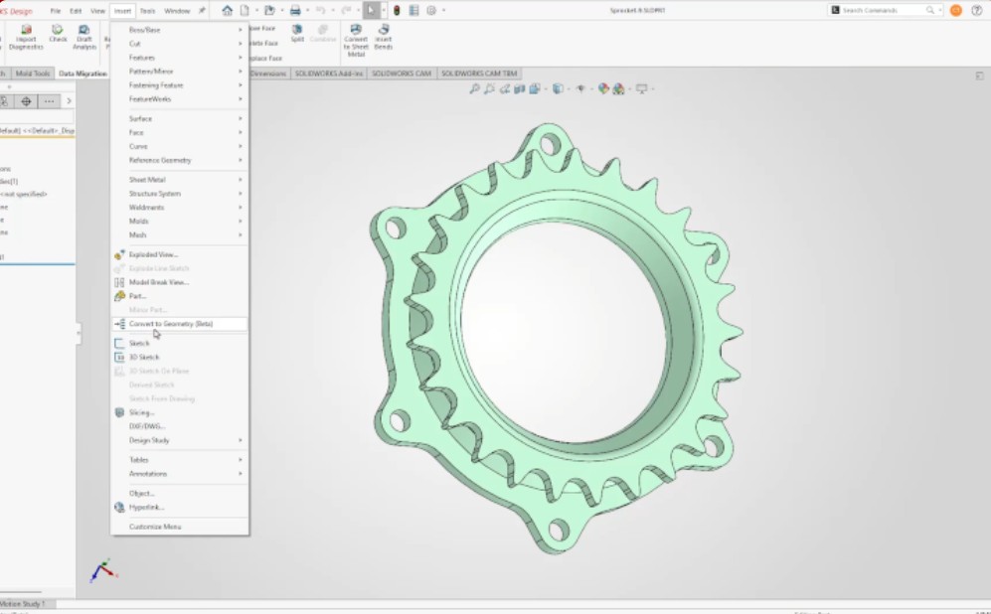The image size is (991, 614).
Task: Click the user account orange icon
Action: 955,10
